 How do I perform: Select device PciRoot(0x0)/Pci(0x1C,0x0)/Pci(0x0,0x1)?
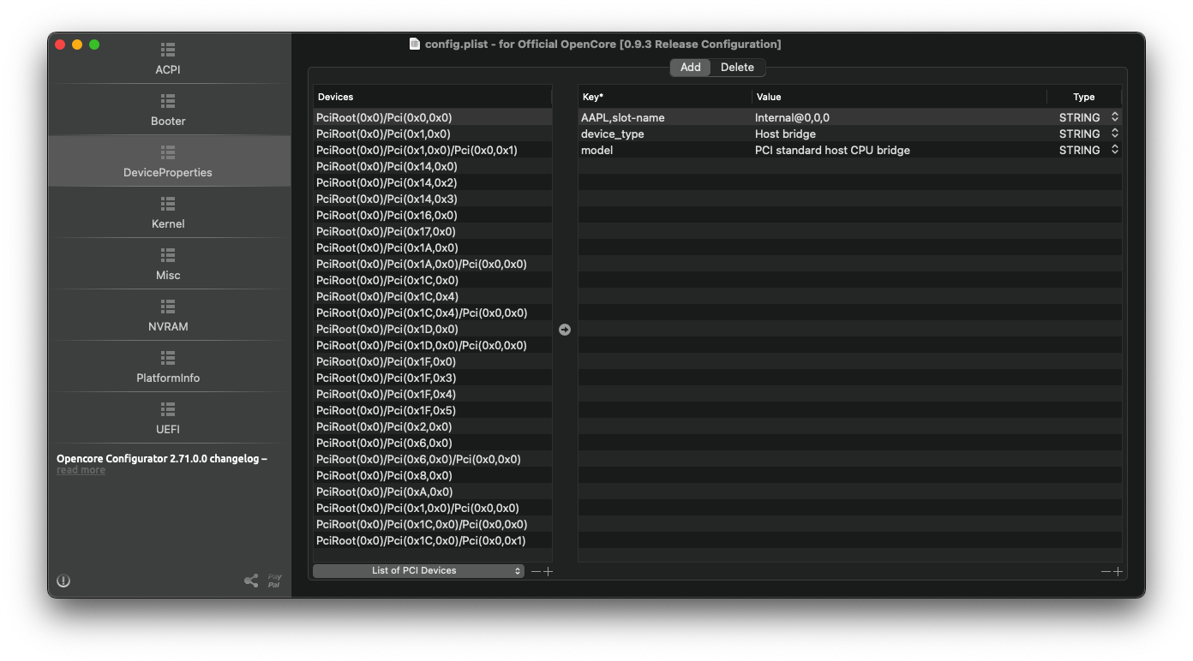coord(433,540)
